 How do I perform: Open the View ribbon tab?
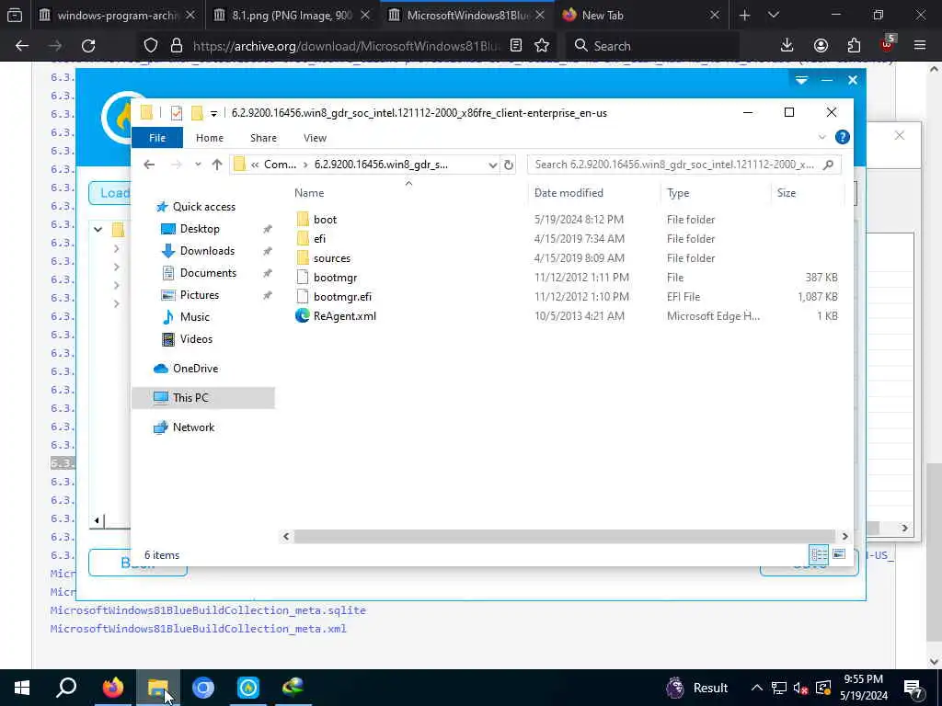click(315, 138)
